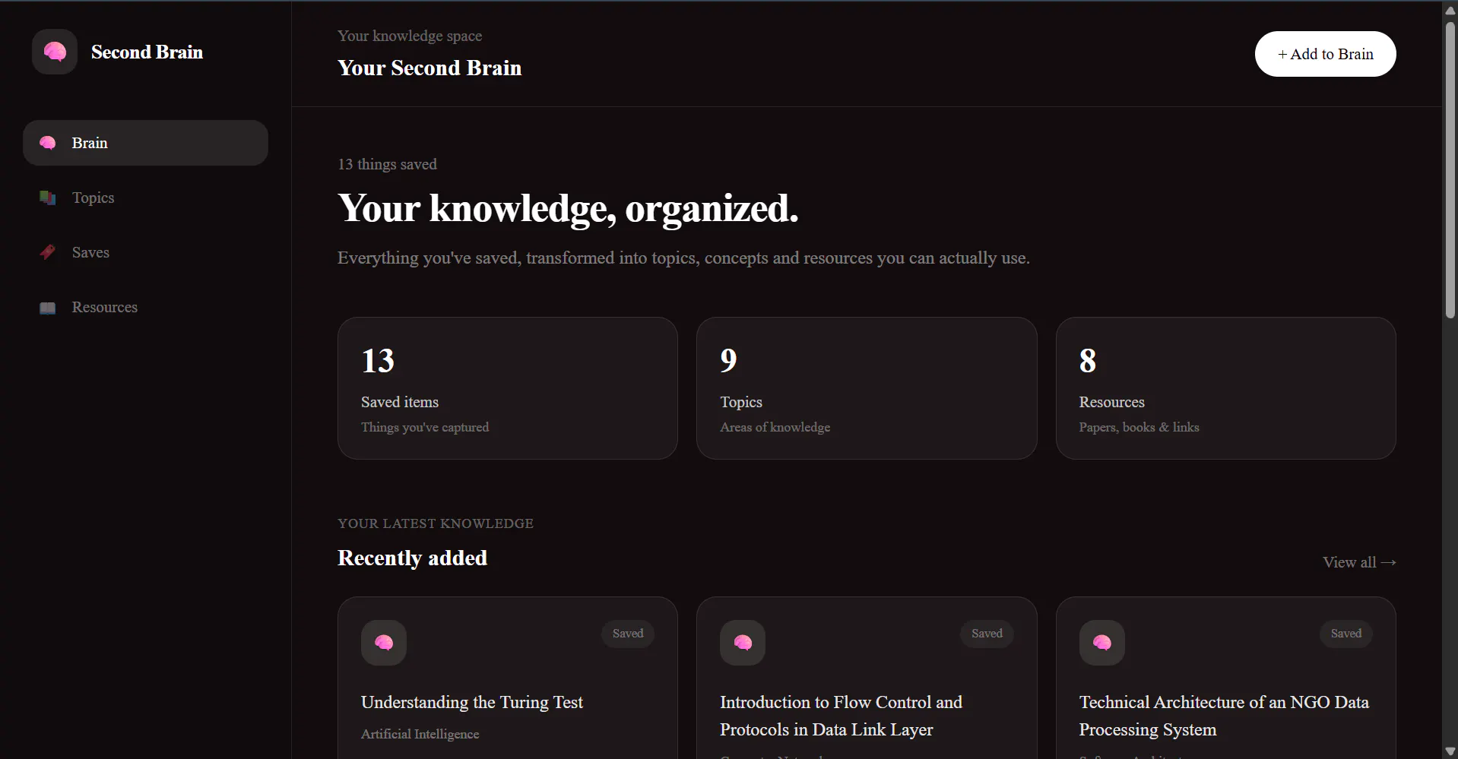Click the Saves bookmark icon
Image resolution: width=1458 pixels, height=759 pixels.
[x=48, y=252]
